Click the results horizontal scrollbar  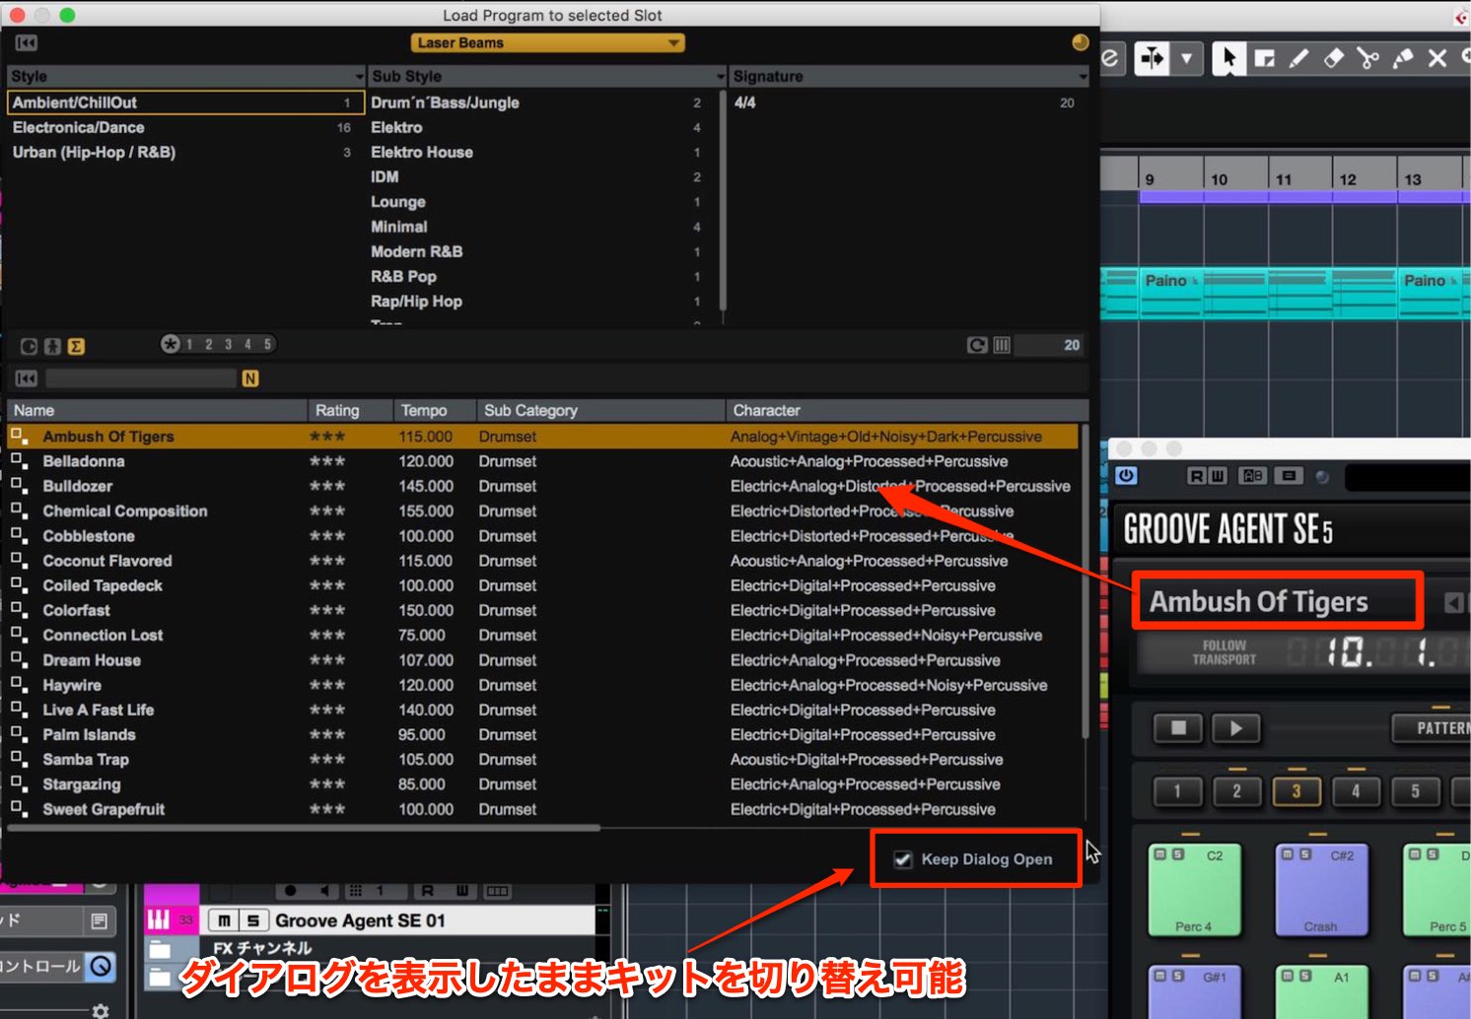click(304, 828)
